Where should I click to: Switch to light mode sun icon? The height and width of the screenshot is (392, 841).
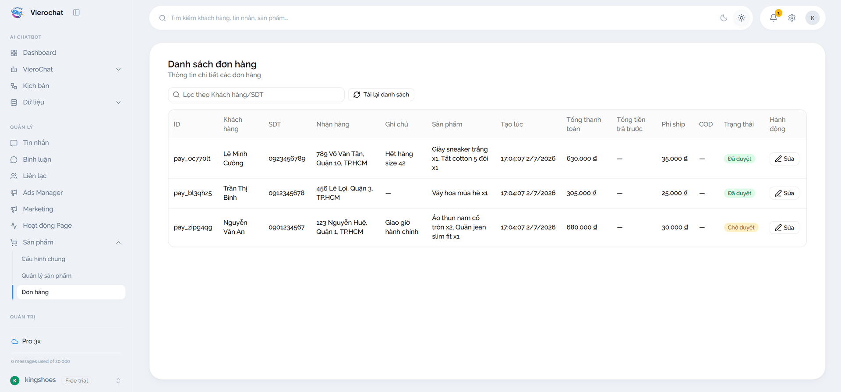click(x=741, y=18)
